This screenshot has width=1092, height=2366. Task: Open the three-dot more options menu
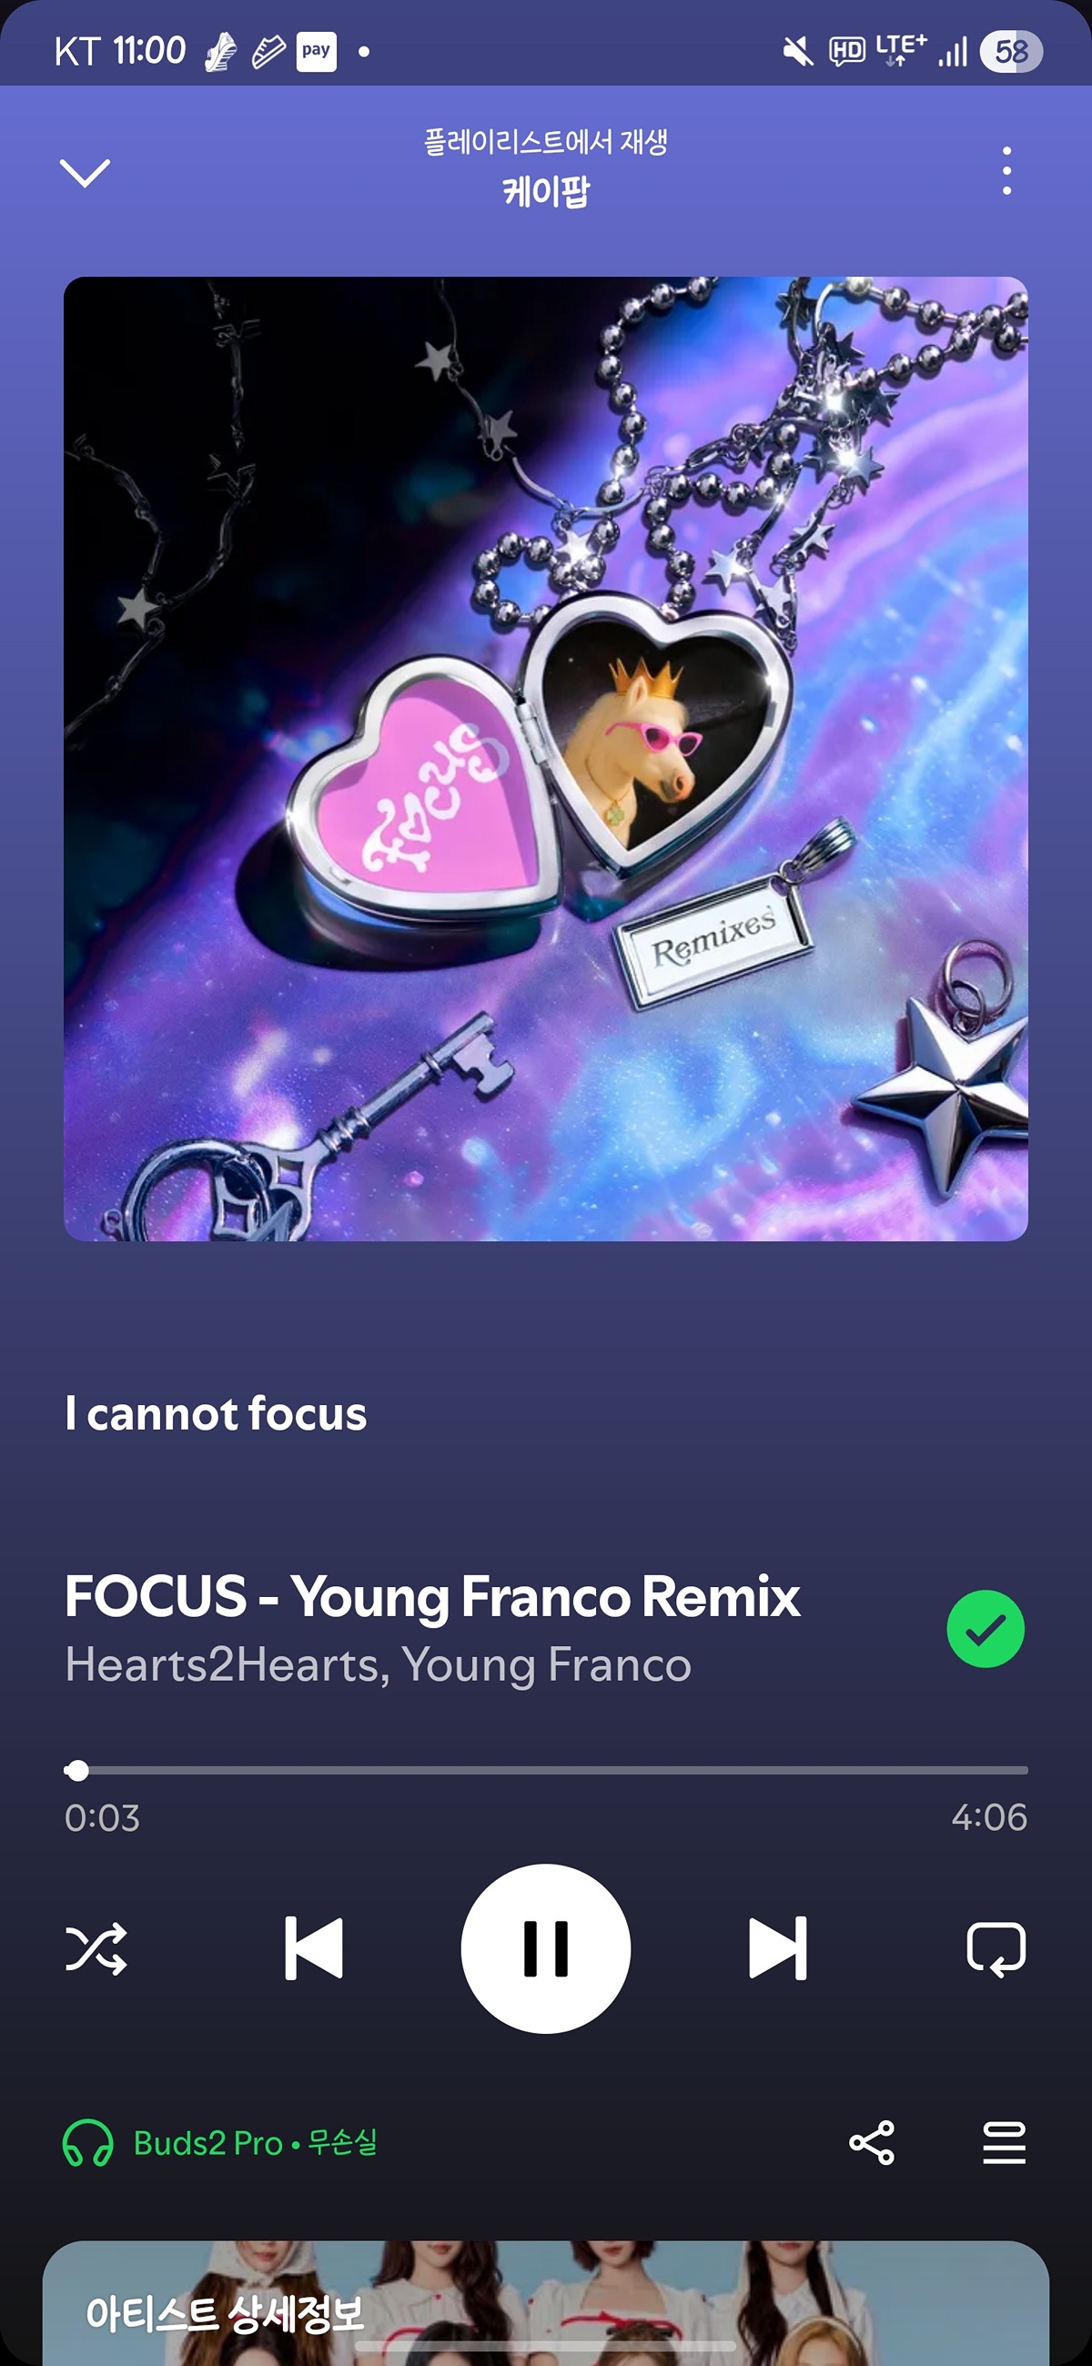(x=1006, y=171)
